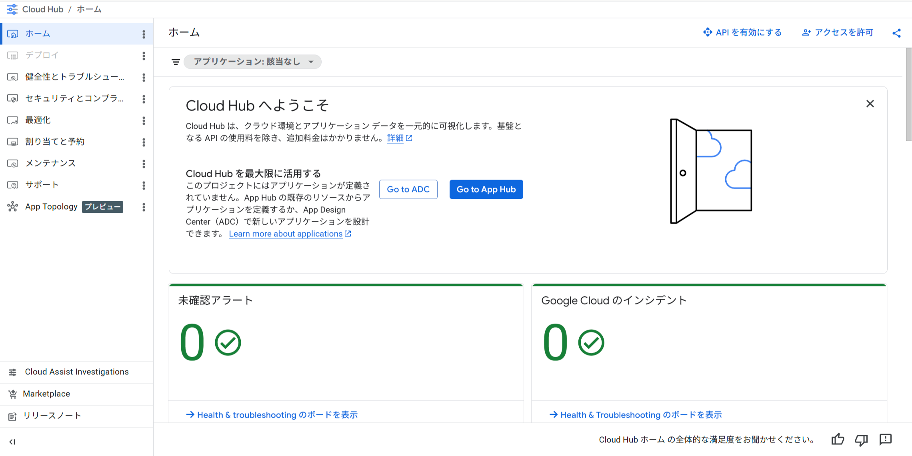Open the サポート section icon
The height and width of the screenshot is (456, 912).
[x=13, y=185]
